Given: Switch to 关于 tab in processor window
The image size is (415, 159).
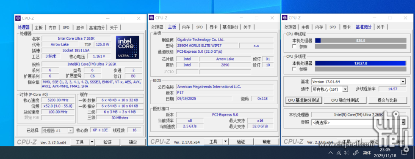Looking at the screenshot, I should point(114,27).
